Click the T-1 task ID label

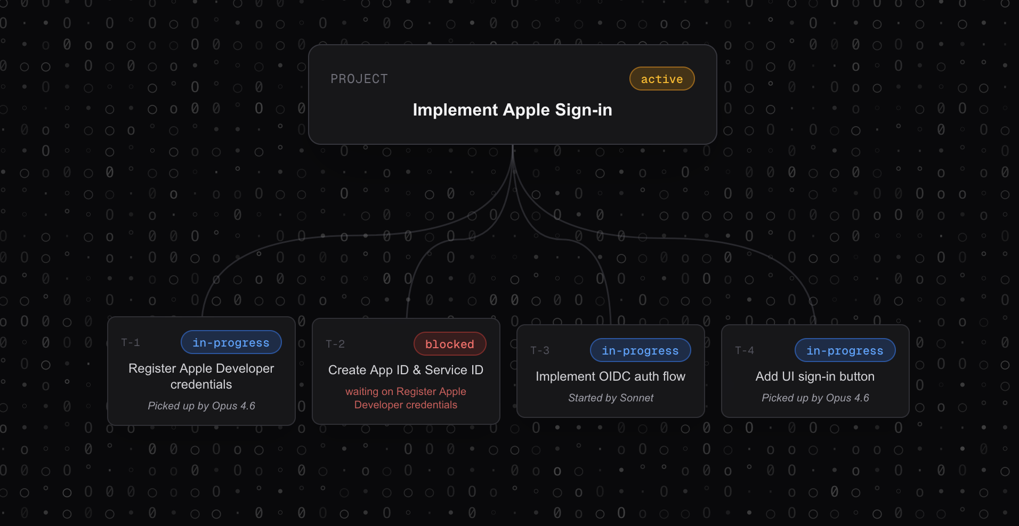pos(131,342)
